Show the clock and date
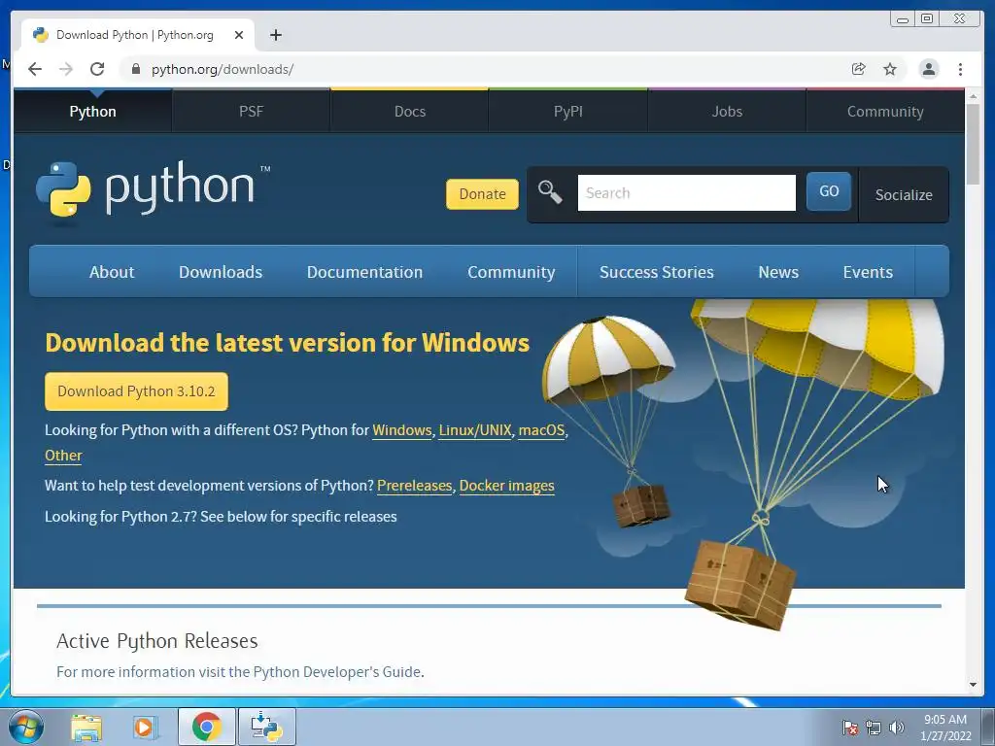This screenshot has width=995, height=746. [x=945, y=728]
